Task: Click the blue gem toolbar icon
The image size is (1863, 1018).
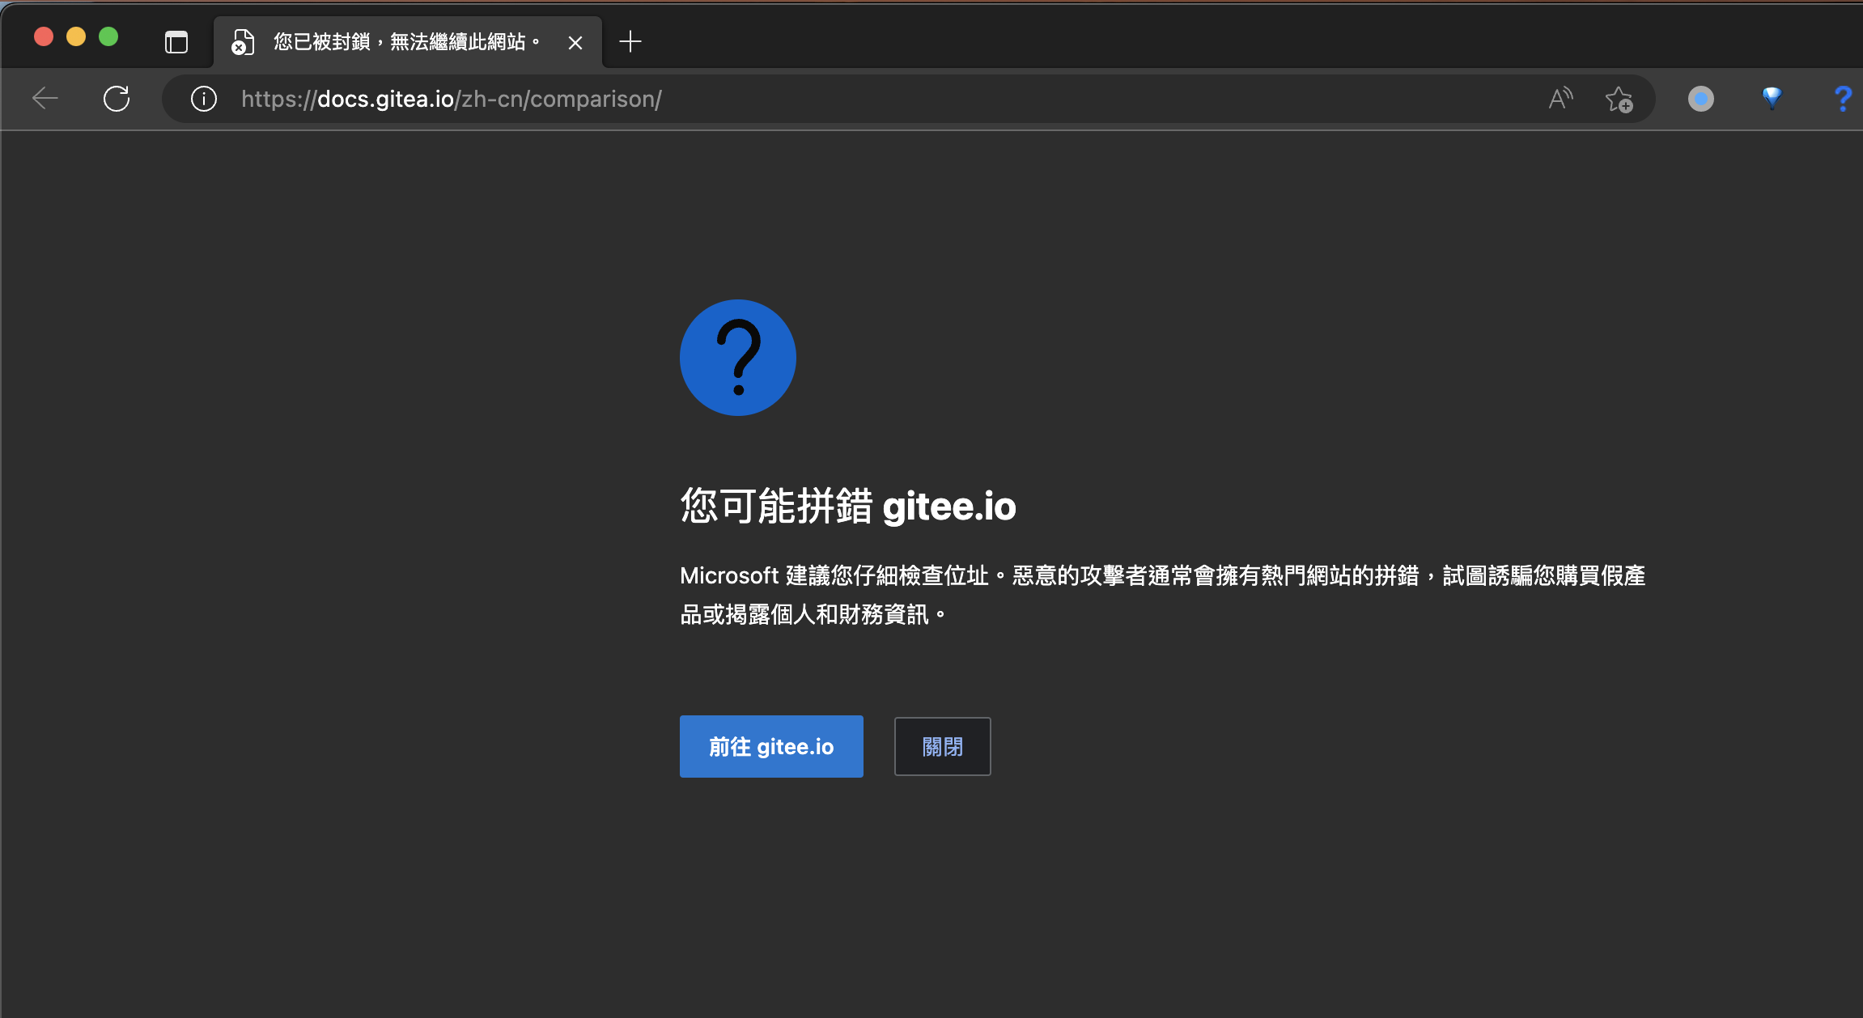Action: point(1772,99)
